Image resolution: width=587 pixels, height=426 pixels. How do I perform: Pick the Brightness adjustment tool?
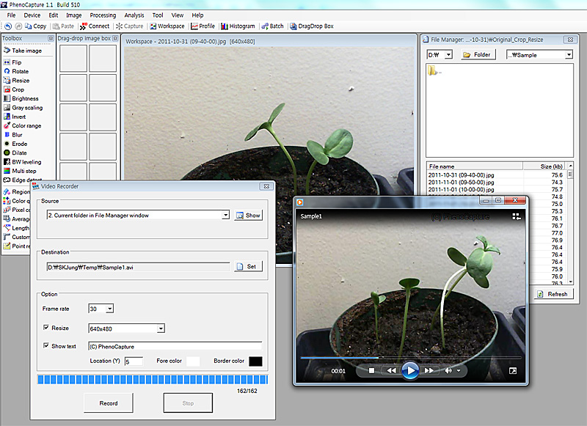[24, 98]
